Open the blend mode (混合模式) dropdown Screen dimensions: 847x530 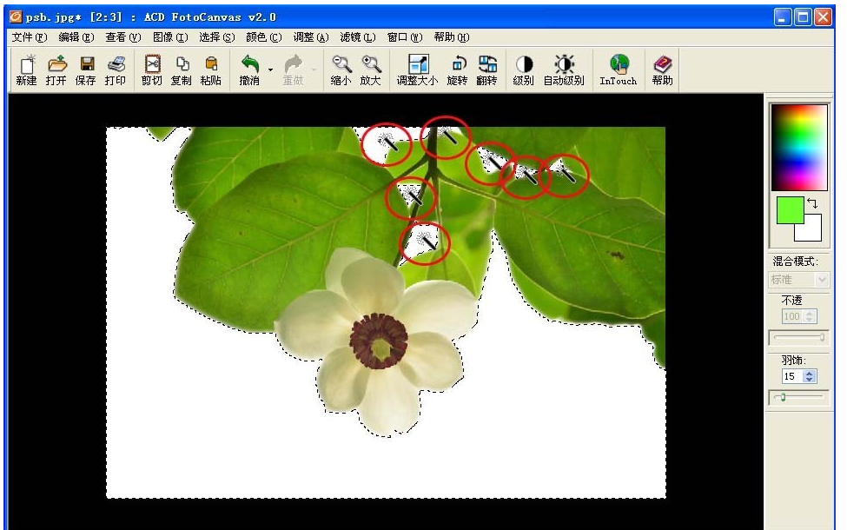[822, 280]
